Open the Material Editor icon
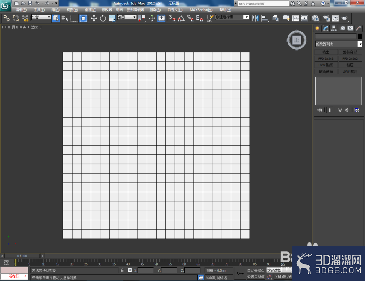The image size is (365, 281). click(315, 18)
